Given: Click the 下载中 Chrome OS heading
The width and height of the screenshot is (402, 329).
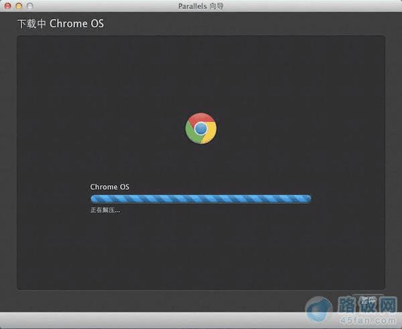Looking at the screenshot, I should (60, 23).
